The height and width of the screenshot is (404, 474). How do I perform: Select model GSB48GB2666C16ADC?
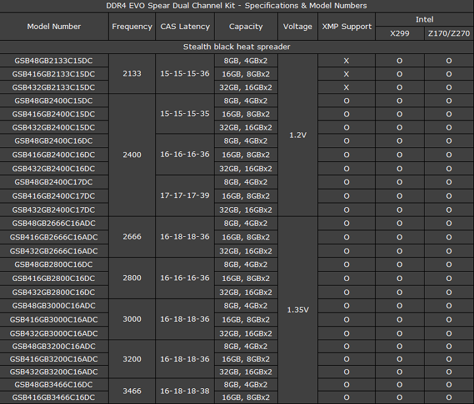54,223
